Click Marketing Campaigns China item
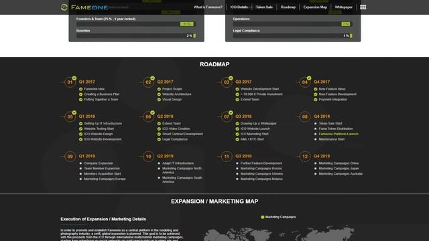Image resolution: width=429 pixels, height=241 pixels. coord(339,163)
